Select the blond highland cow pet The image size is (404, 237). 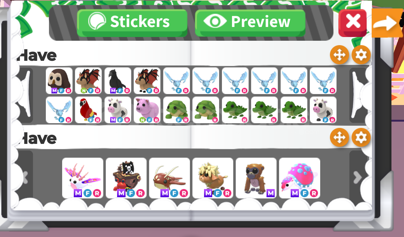tap(213, 178)
